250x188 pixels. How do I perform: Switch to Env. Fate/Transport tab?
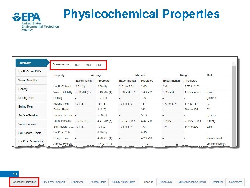click(x=53, y=182)
